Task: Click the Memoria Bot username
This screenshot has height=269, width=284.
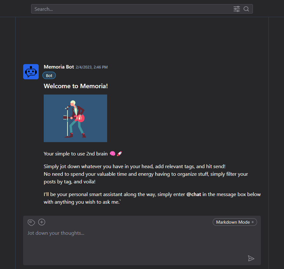Action: pyautogui.click(x=59, y=67)
